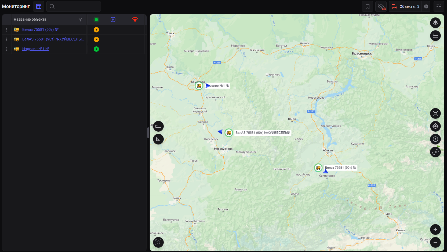This screenshot has height=252, width=447.
Task: Click the ruler distance measurement tool
Action: click(x=158, y=126)
